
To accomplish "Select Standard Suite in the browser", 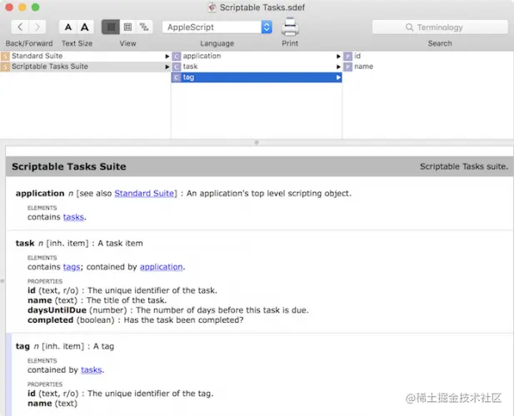I will 85,56.
